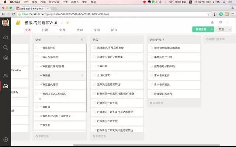
Task: Mark 二审开庭 as complete
Action: click(37, 125)
